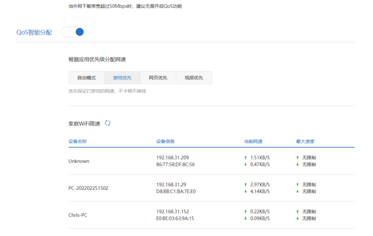Screen dimensions: 373x236
Task: Click the 0.47KB/S download speed value
Action: pos(260,164)
